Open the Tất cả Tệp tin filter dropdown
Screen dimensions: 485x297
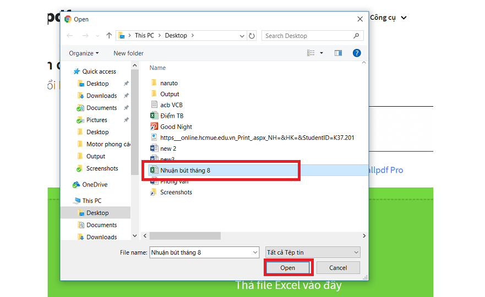(313, 252)
